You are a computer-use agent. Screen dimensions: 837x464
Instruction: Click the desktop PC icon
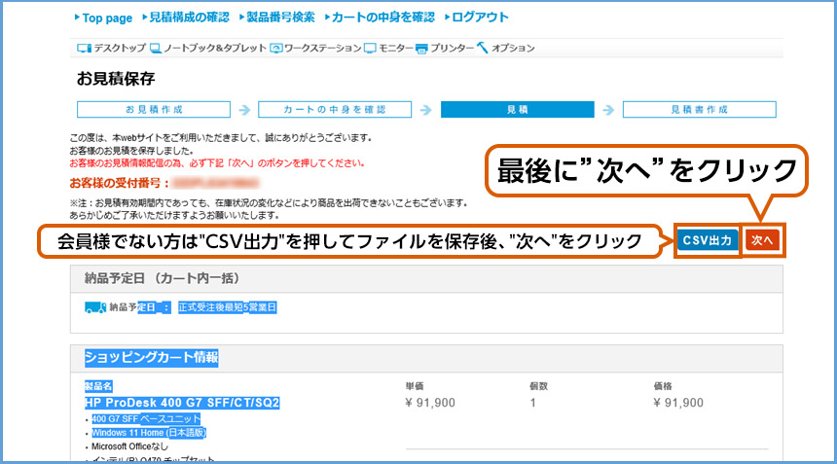click(84, 49)
